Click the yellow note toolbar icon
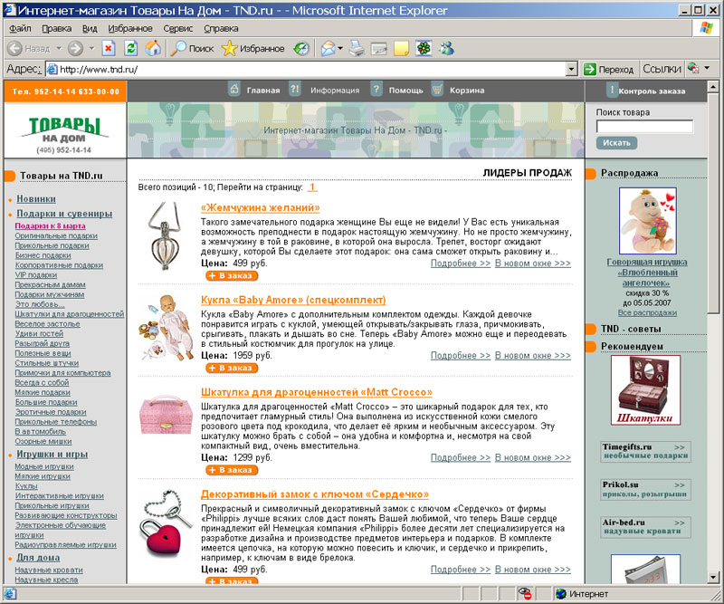Image resolution: width=724 pixels, height=604 pixels. (x=401, y=48)
